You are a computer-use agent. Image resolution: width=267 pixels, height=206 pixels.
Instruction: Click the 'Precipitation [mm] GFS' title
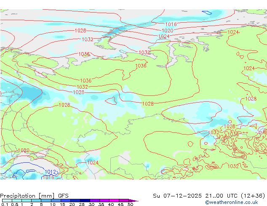(34, 196)
